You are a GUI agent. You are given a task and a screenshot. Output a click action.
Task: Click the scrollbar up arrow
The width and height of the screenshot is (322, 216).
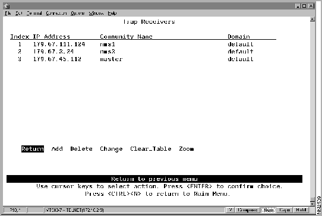tap(312, 19)
